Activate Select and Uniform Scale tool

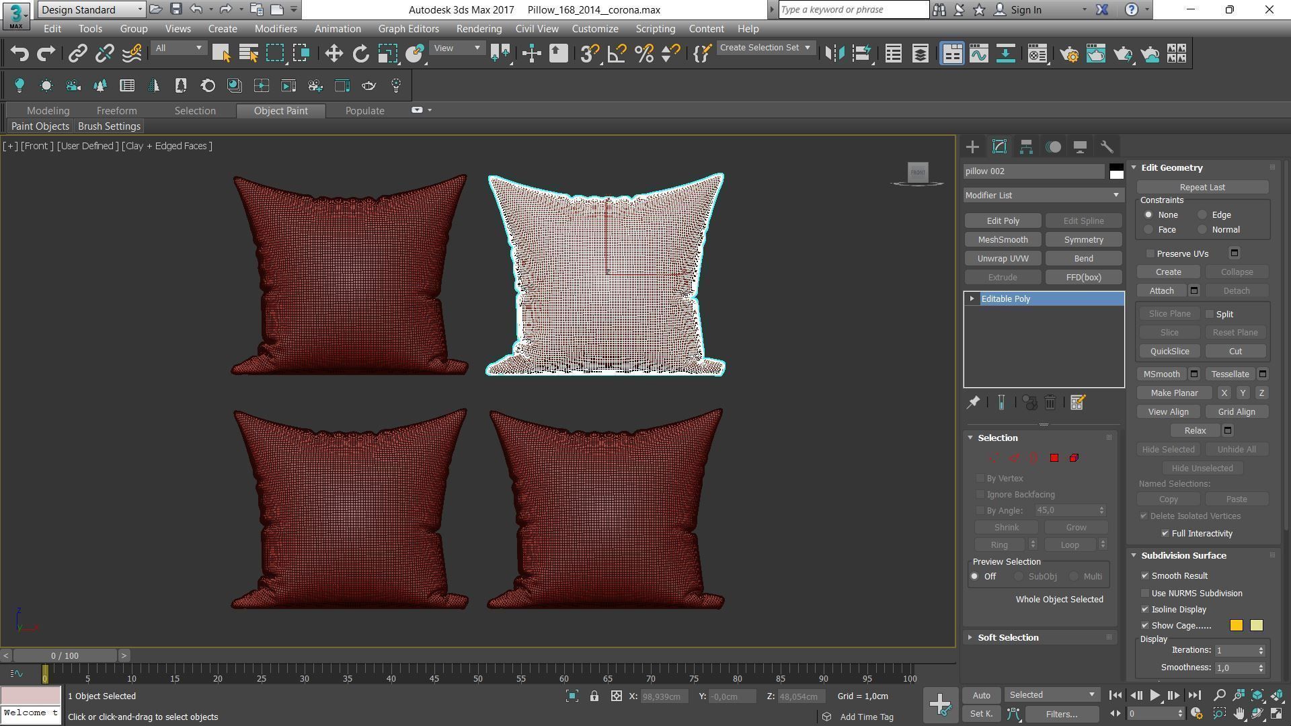tap(387, 54)
